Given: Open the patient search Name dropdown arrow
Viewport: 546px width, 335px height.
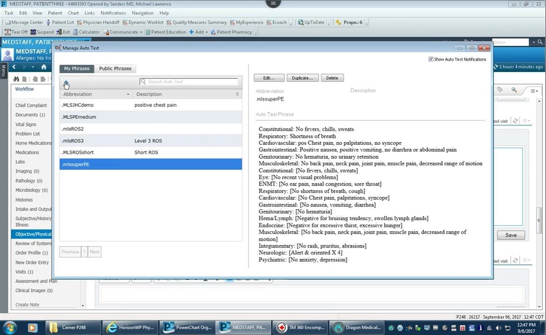Looking at the screenshot, I should (x=533, y=42).
